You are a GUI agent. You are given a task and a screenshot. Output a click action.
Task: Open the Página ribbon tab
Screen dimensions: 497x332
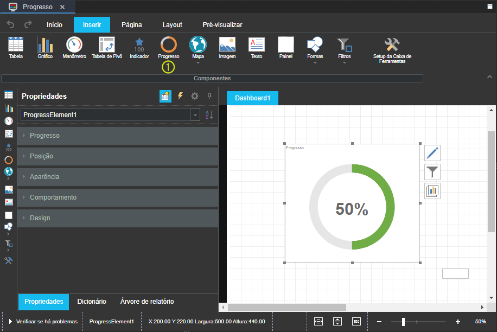(x=131, y=25)
